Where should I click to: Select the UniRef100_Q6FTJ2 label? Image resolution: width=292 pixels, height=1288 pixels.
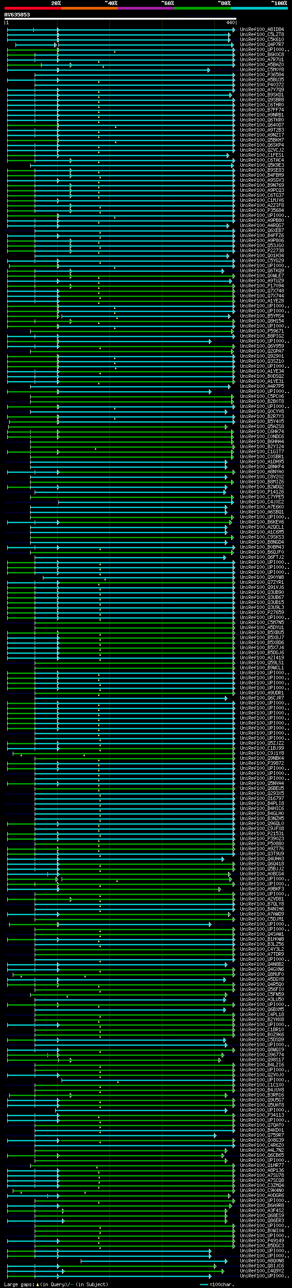(262, 557)
